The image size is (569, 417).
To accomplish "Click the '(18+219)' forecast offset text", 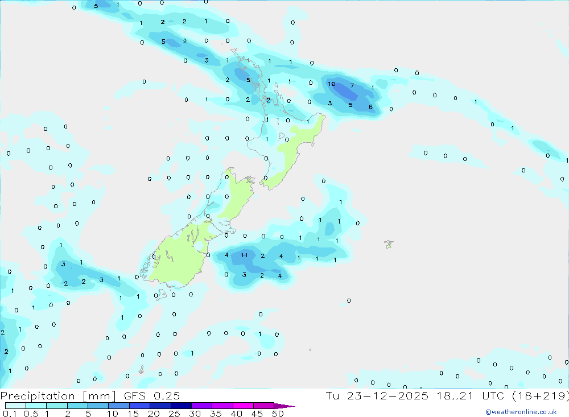I will (x=540, y=395).
